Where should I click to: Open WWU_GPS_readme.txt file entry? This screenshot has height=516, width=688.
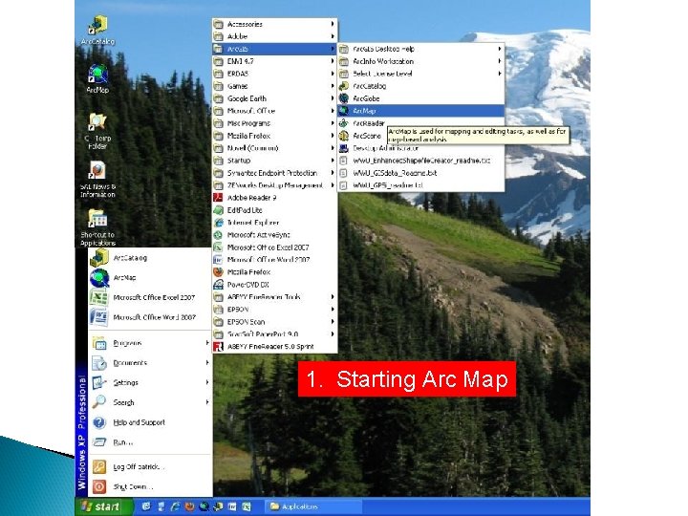(420, 185)
